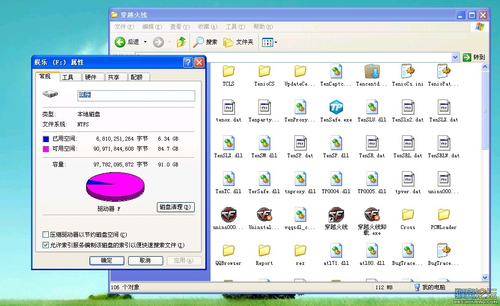Screen dimensions: 500x306
Task: Click the 转到 go button
Action: click(474, 57)
